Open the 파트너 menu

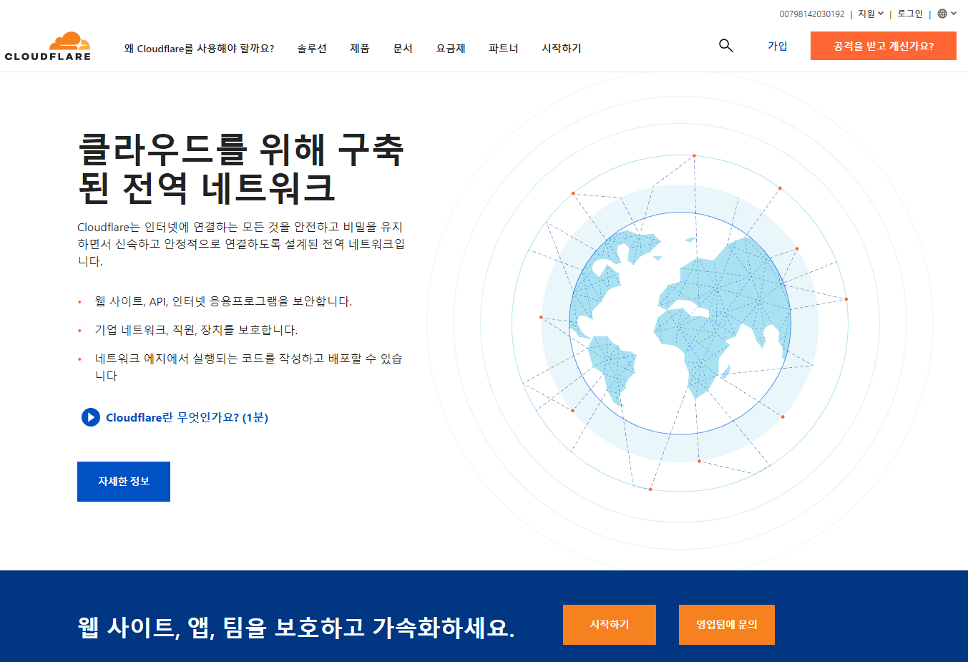pyautogui.click(x=504, y=49)
